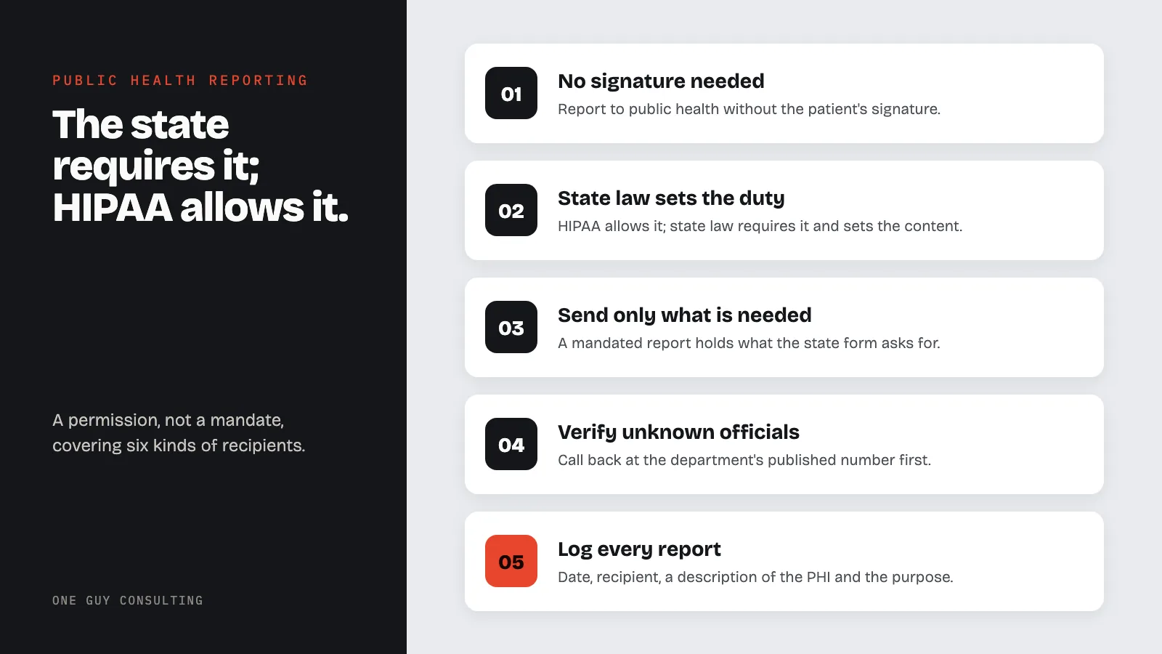Image resolution: width=1162 pixels, height=654 pixels.
Task: Click the 04 number badge
Action: pos(511,444)
